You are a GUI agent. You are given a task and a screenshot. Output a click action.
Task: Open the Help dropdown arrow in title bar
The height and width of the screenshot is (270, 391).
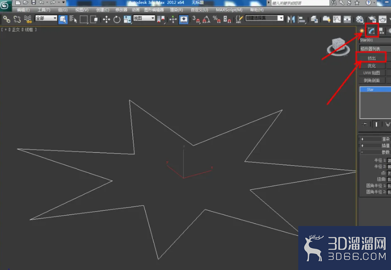point(374,3)
